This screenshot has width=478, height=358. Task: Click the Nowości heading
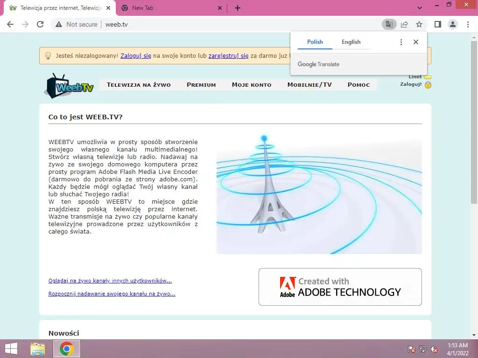(x=63, y=333)
